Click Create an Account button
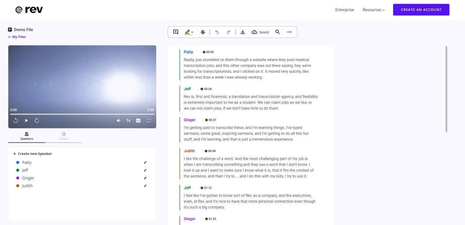The width and height of the screenshot is (465, 225). pyautogui.click(x=421, y=10)
